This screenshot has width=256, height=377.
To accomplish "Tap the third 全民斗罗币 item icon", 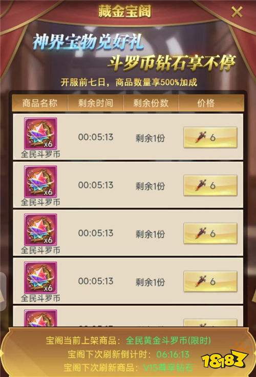I will 40,229.
